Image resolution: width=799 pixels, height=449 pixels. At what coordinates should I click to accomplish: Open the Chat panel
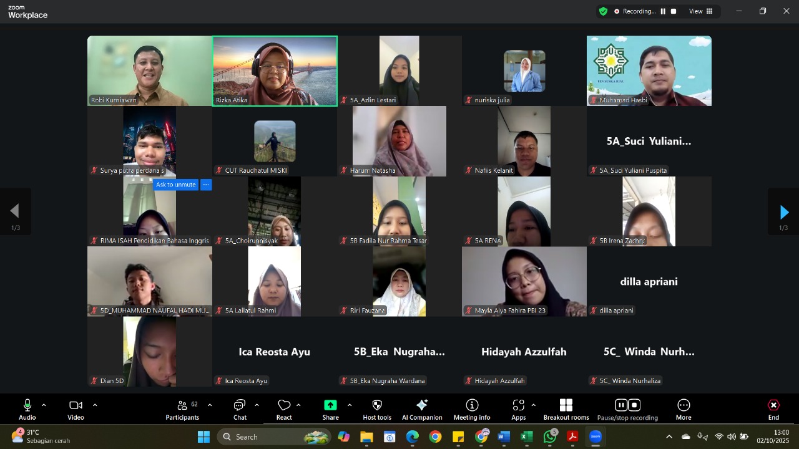click(x=240, y=409)
